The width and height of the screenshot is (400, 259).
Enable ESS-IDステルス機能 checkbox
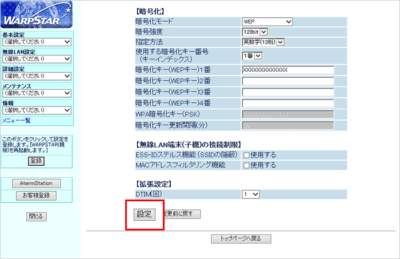tap(246, 155)
